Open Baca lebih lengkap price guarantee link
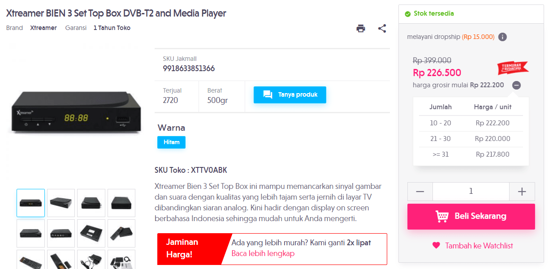 tap(263, 253)
